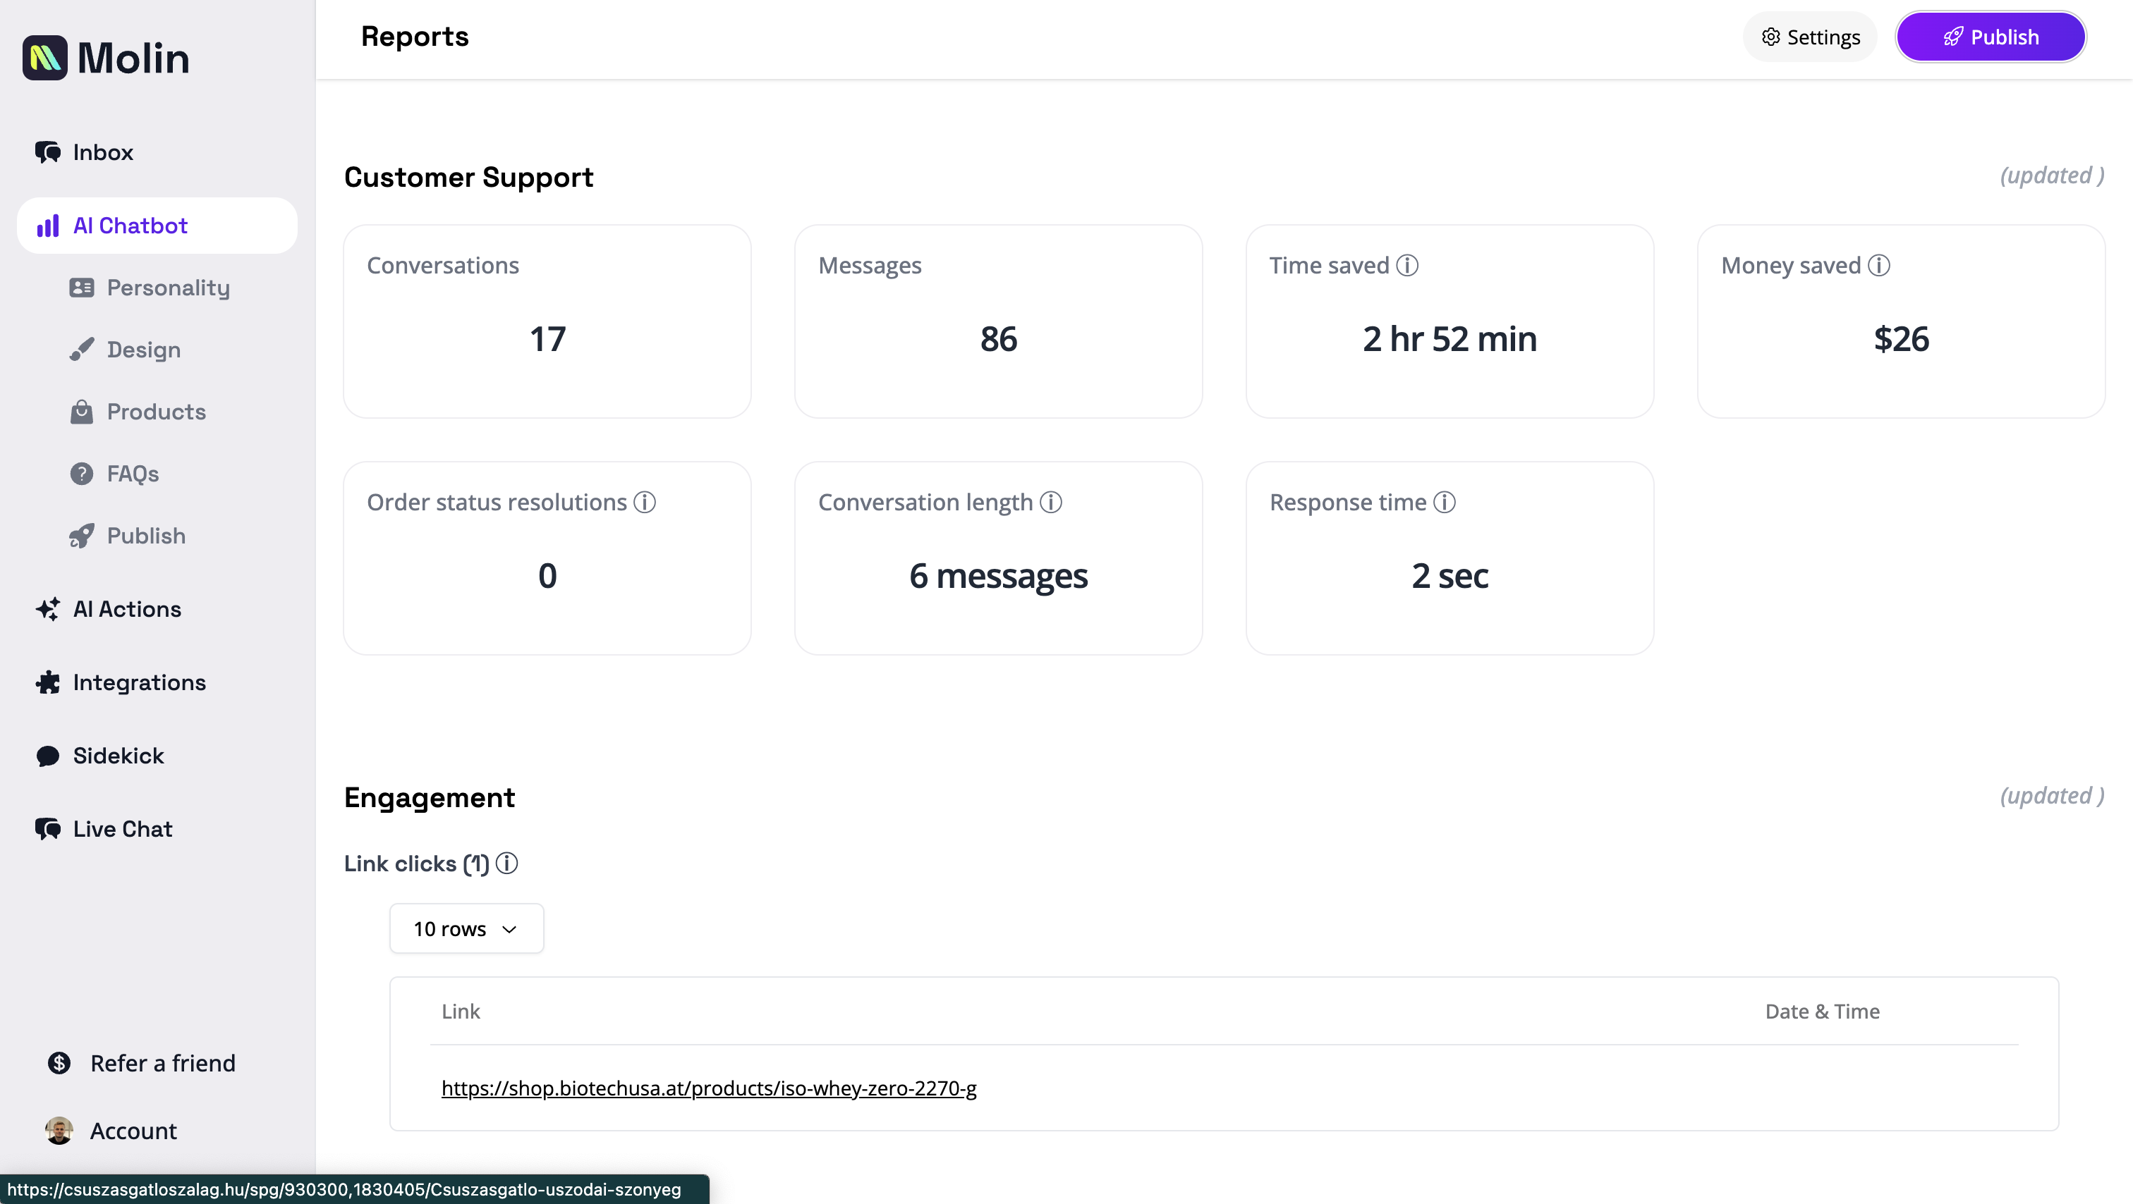Screen dimensions: 2133x1204
Task: Publish the chatbot changes
Action: click(x=1991, y=37)
